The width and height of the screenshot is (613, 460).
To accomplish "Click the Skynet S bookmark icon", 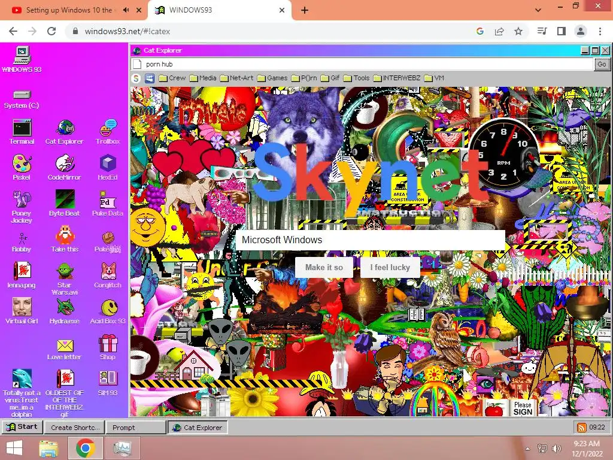I will click(136, 78).
